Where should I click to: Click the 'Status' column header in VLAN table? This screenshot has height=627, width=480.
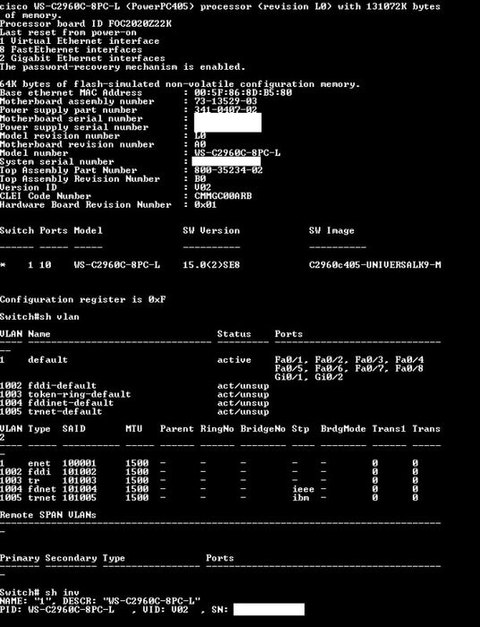235,334
